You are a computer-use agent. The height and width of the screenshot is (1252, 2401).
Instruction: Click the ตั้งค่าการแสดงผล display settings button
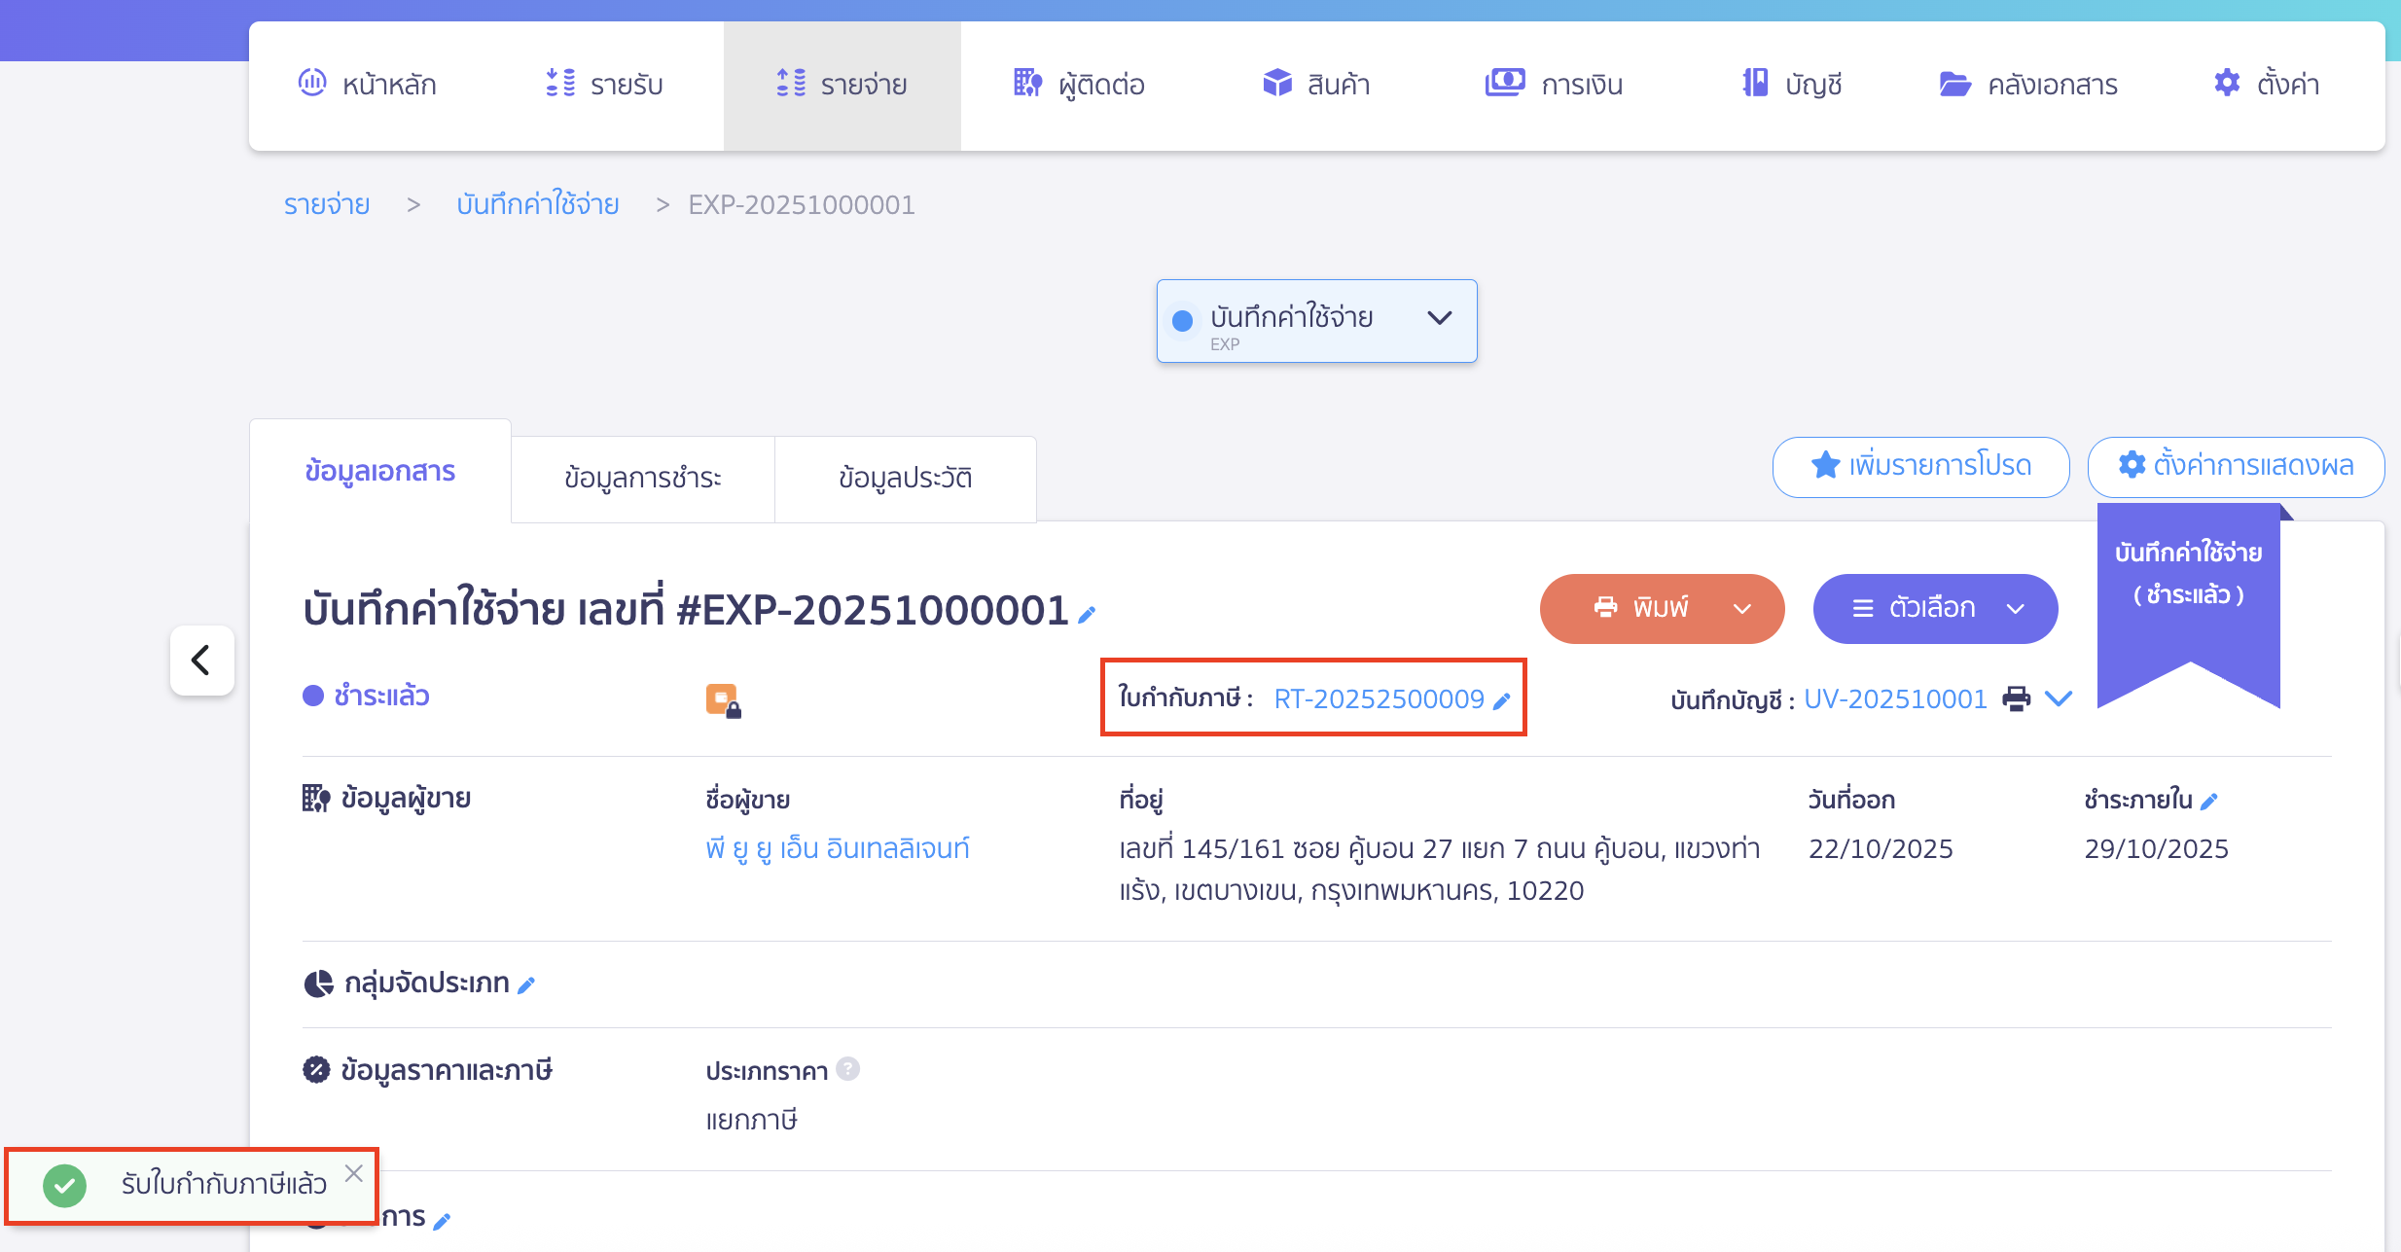(x=2236, y=466)
